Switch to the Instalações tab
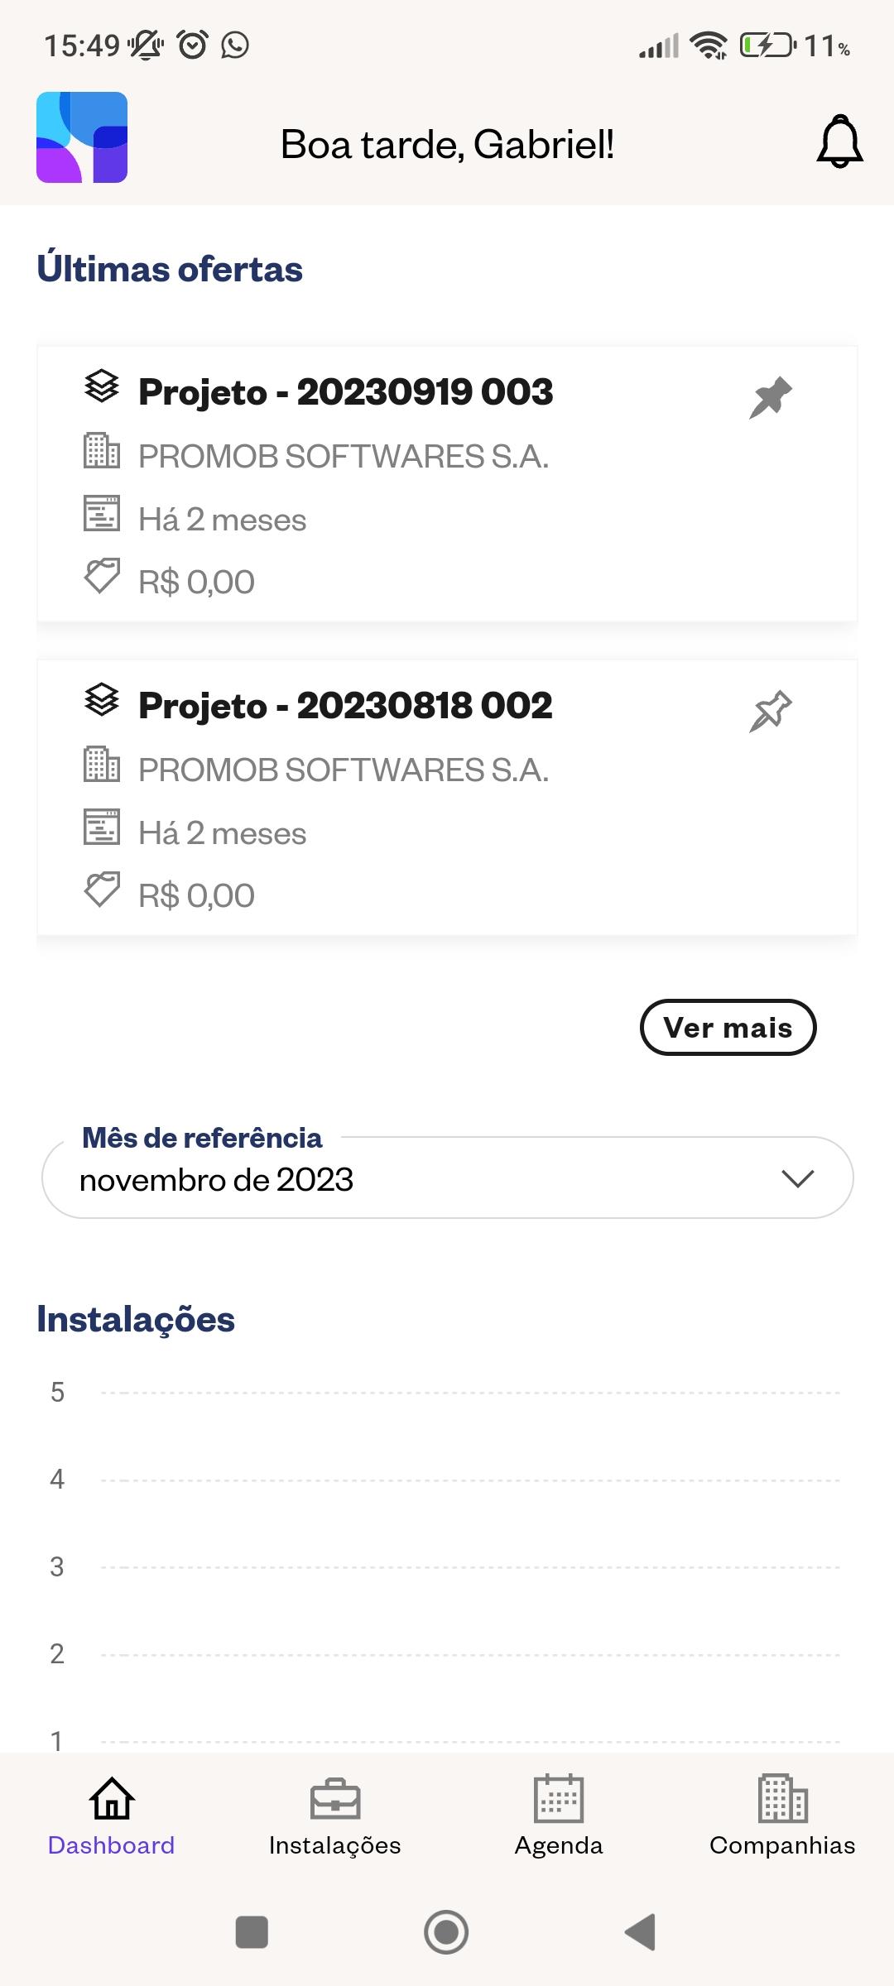 pyautogui.click(x=335, y=1816)
